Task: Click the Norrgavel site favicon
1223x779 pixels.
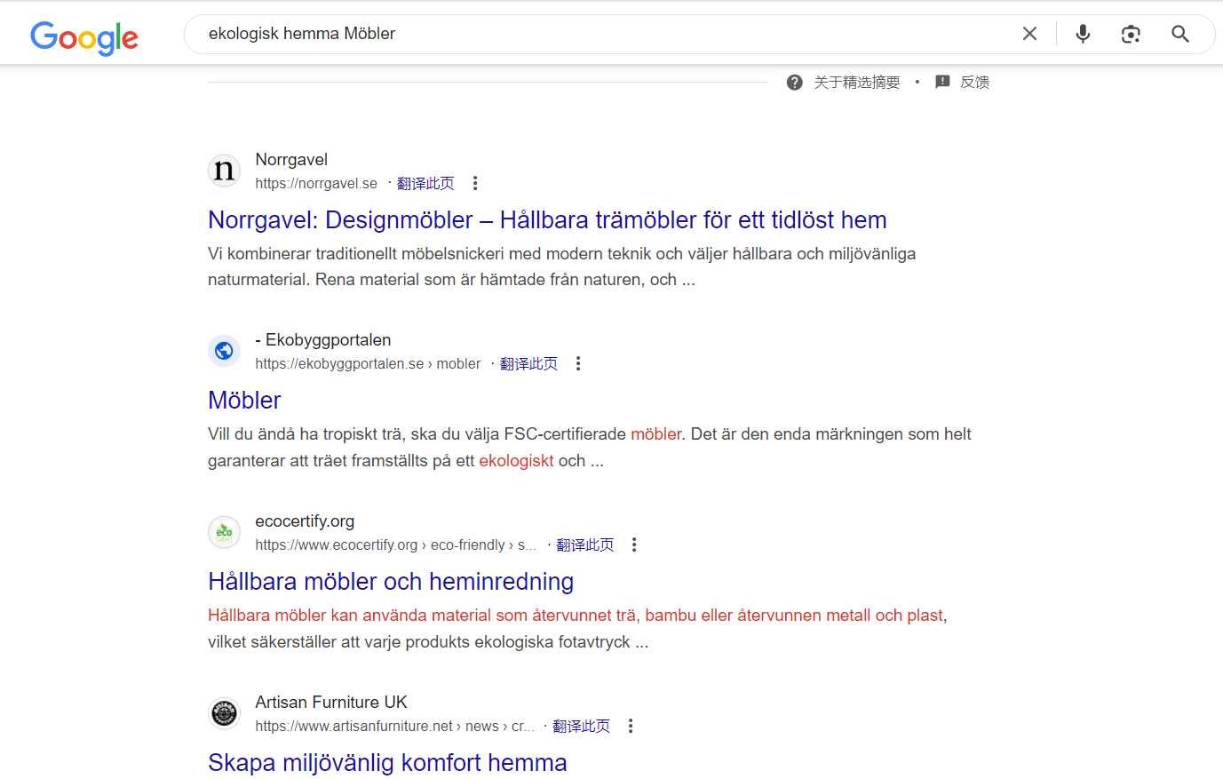Action: pos(225,171)
